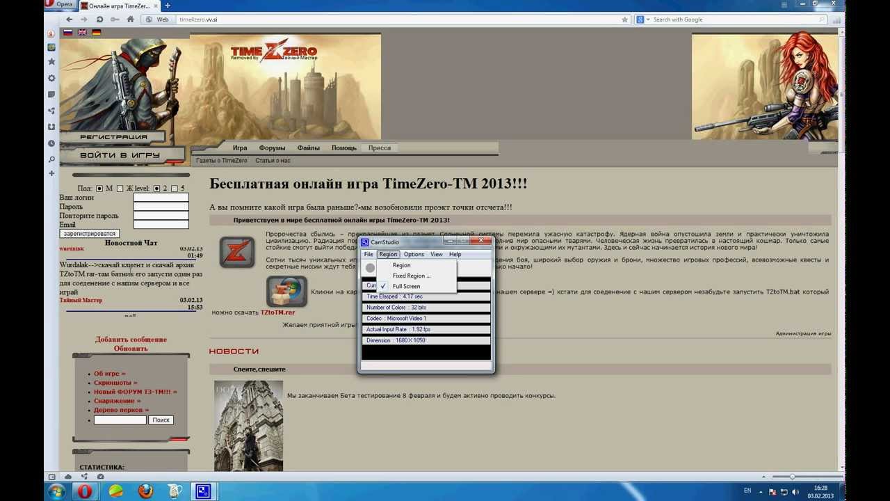890x501 pixels.
Task: Open the Газеты о TimeZero link
Action: 221,160
